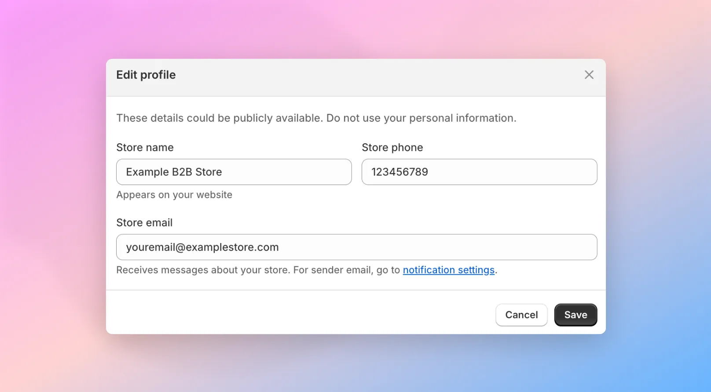Image resolution: width=711 pixels, height=392 pixels.
Task: Open the notification settings link
Action: [449, 270]
